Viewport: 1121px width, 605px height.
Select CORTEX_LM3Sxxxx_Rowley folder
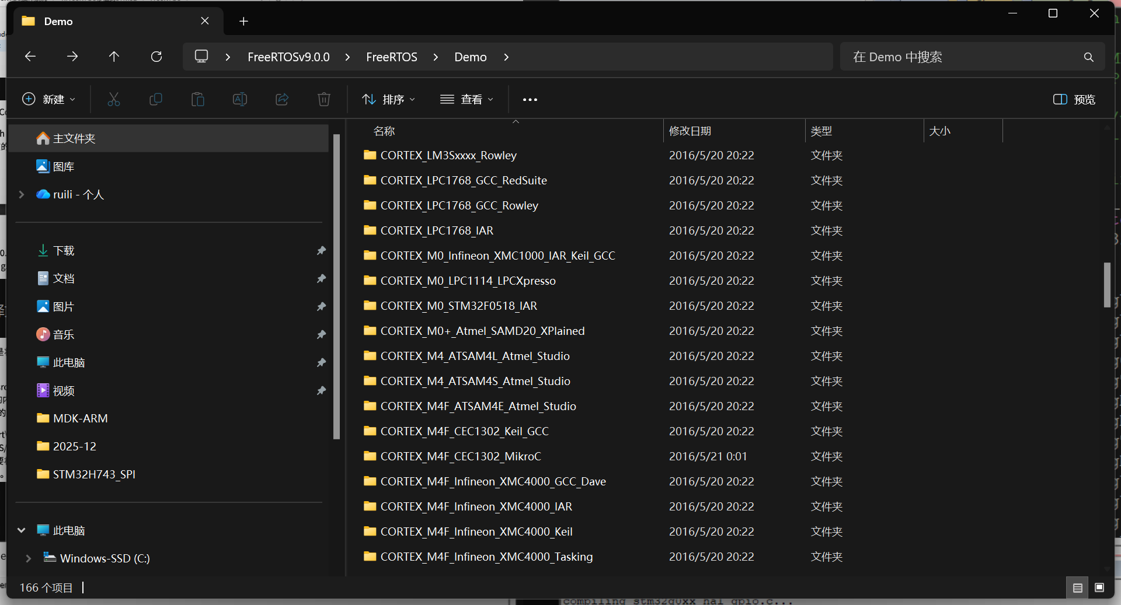440,156
